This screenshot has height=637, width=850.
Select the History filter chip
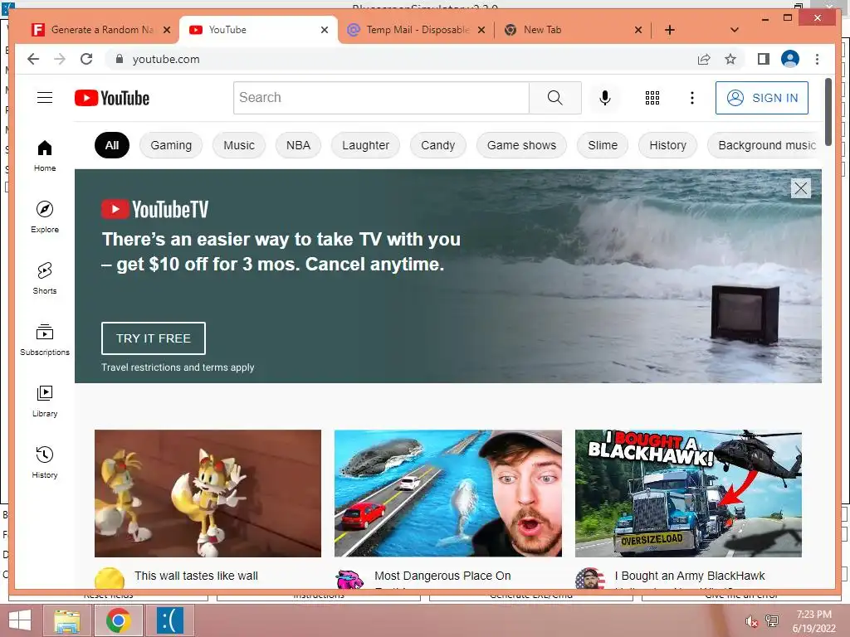coord(667,145)
